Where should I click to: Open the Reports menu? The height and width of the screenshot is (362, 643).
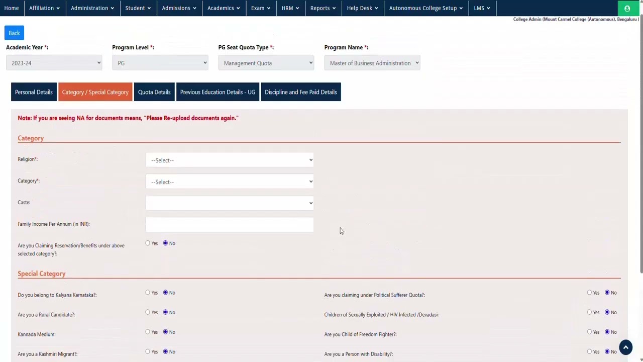coord(323,8)
